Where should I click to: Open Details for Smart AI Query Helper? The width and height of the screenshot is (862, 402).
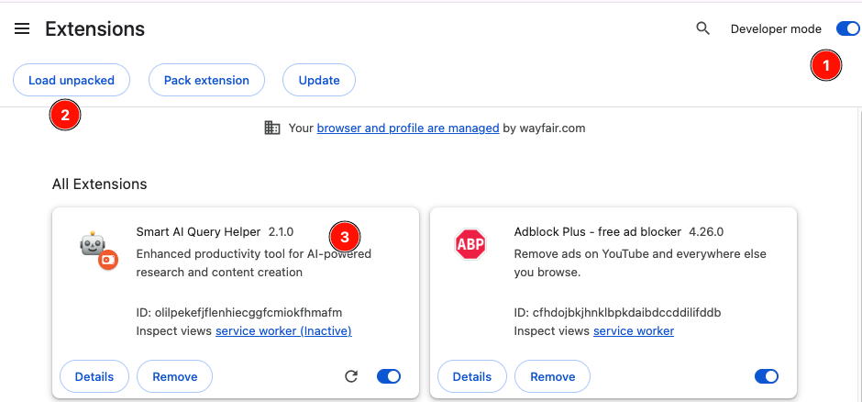click(94, 376)
